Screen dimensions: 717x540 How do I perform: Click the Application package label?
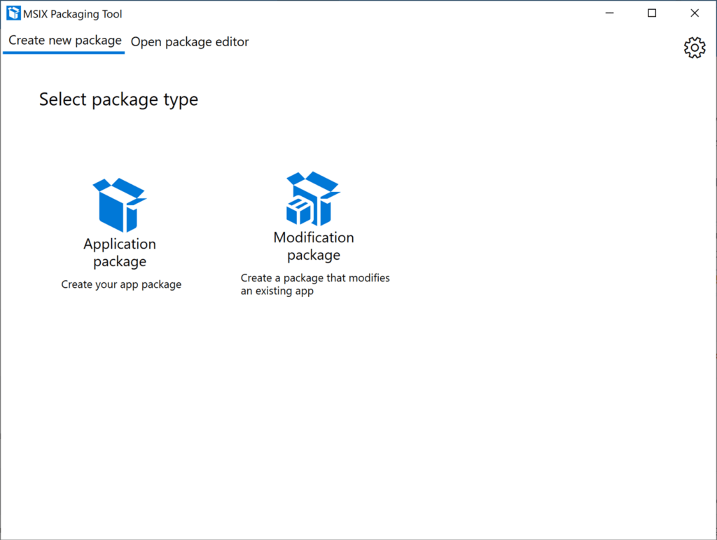[x=119, y=251]
